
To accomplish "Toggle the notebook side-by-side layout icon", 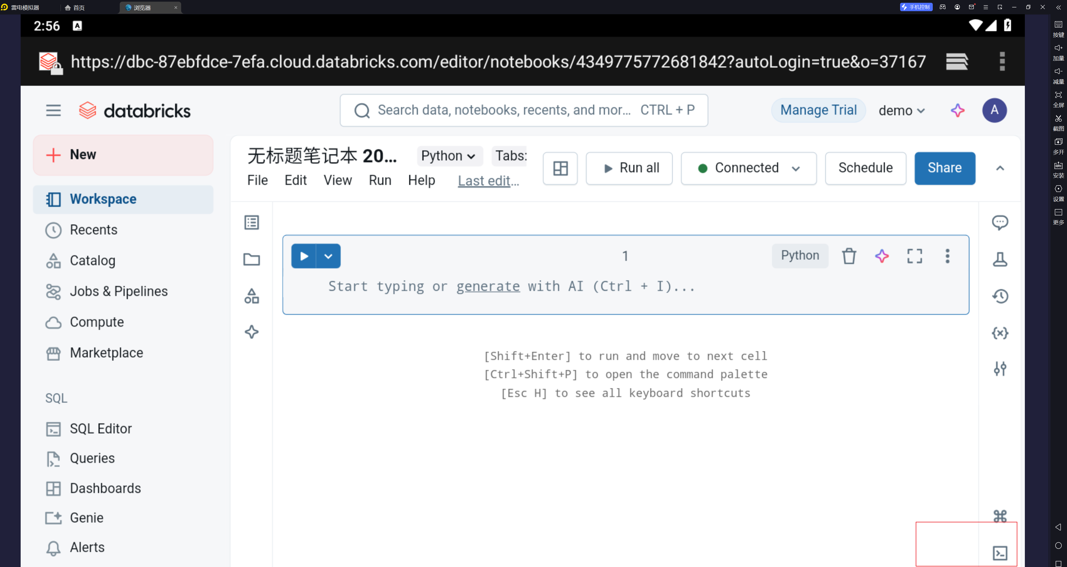I will click(560, 168).
